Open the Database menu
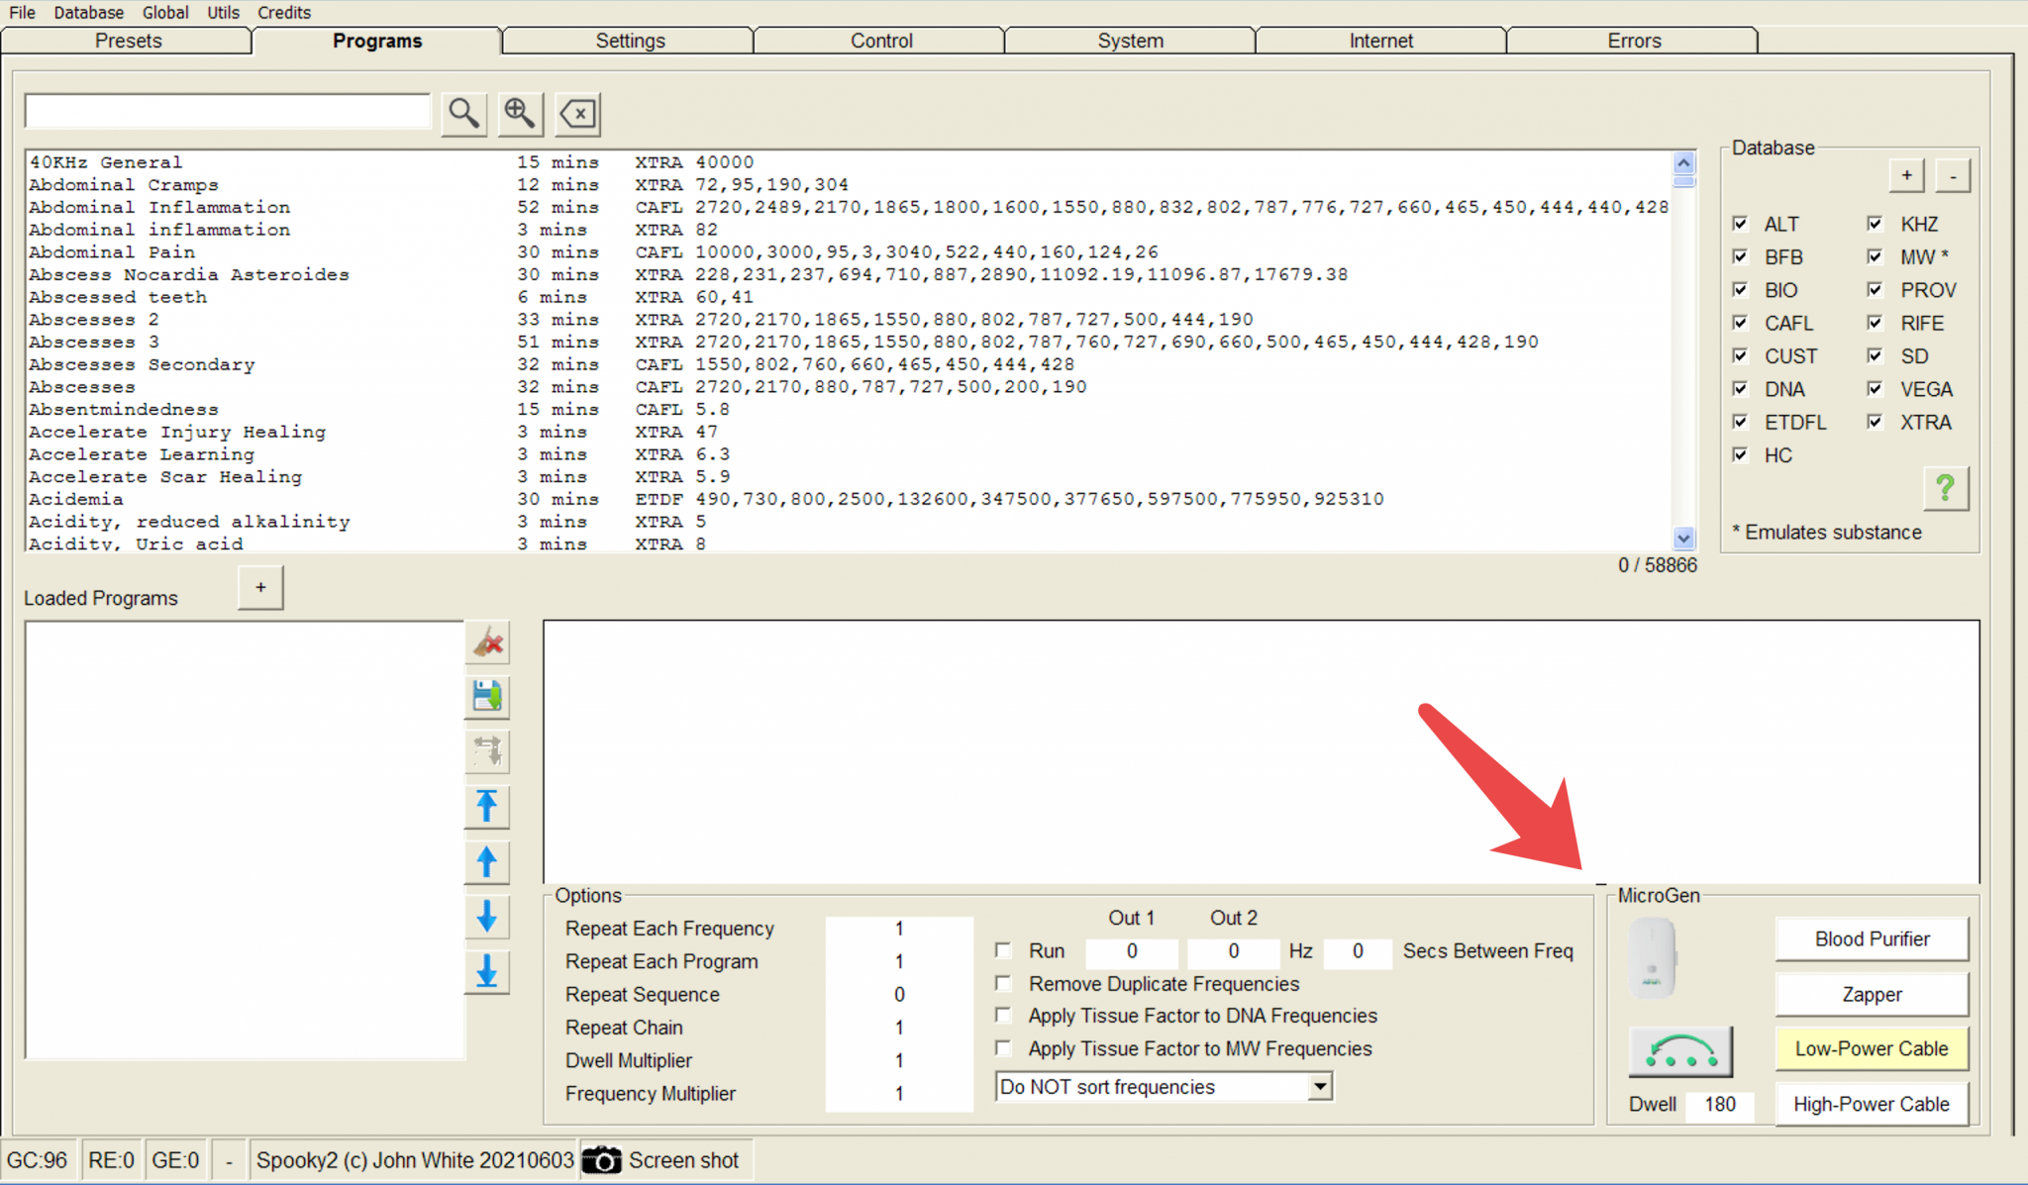Viewport: 2028px width, 1185px height. point(88,12)
